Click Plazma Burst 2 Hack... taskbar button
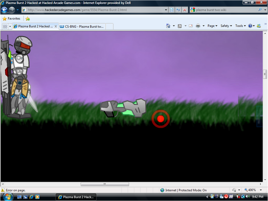Image resolution: width=268 pixels, height=201 pixels. 76,197
